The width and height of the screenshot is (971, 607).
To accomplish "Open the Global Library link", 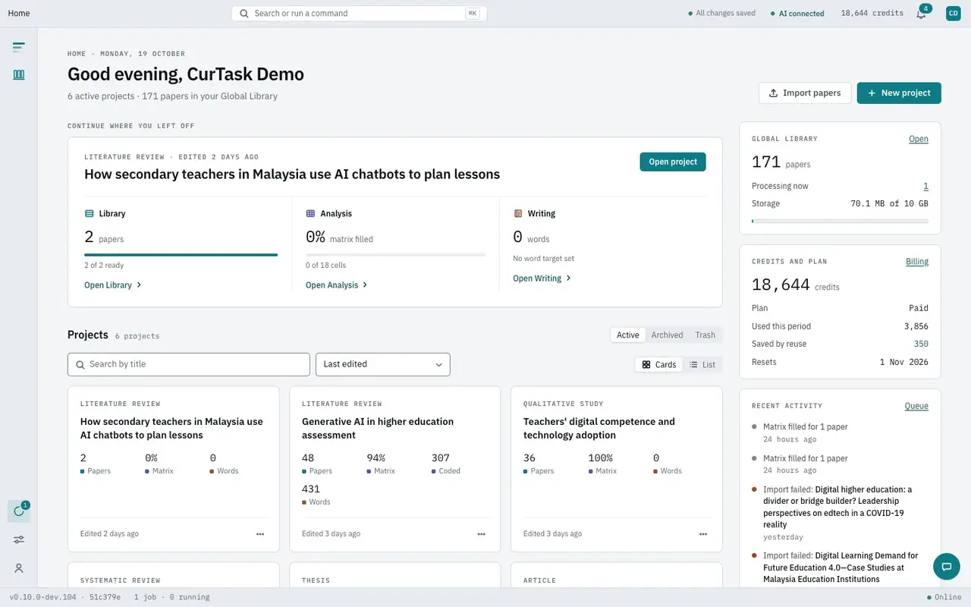I will [x=919, y=139].
